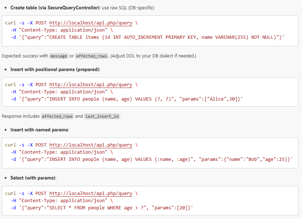302x219 pixels.
Task: Click the 'Insert with positional params (prepared)' heading
Action: coord(55,69)
